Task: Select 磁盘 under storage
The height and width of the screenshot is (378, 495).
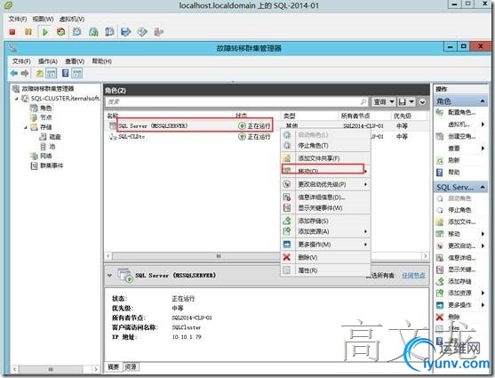Action: tap(55, 137)
